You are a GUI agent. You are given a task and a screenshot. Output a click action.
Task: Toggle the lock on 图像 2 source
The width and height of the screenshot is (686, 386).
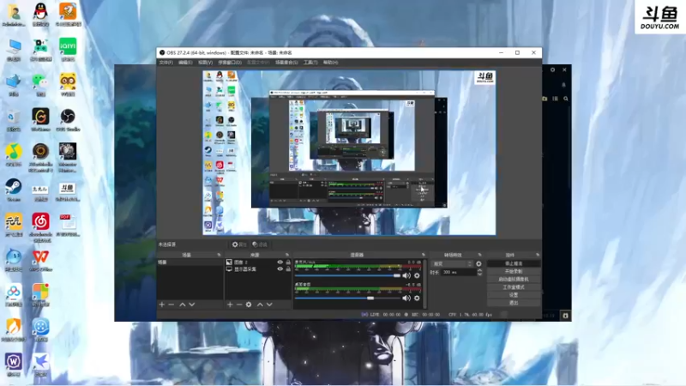click(x=288, y=262)
